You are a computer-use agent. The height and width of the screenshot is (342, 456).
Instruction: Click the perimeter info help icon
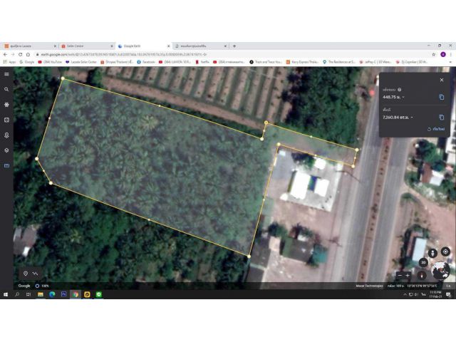tap(399, 90)
